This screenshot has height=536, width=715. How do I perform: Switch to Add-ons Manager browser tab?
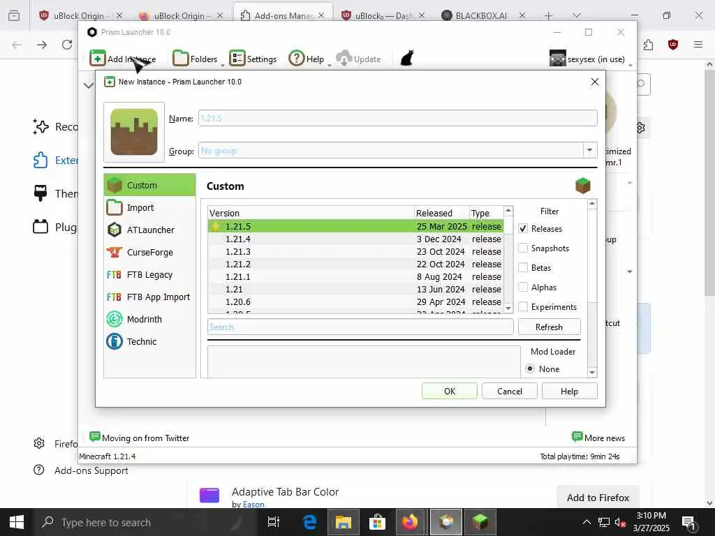[283, 15]
